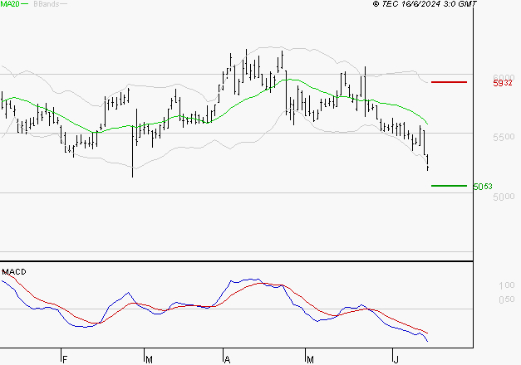Click the green 5053 support value

483,187
